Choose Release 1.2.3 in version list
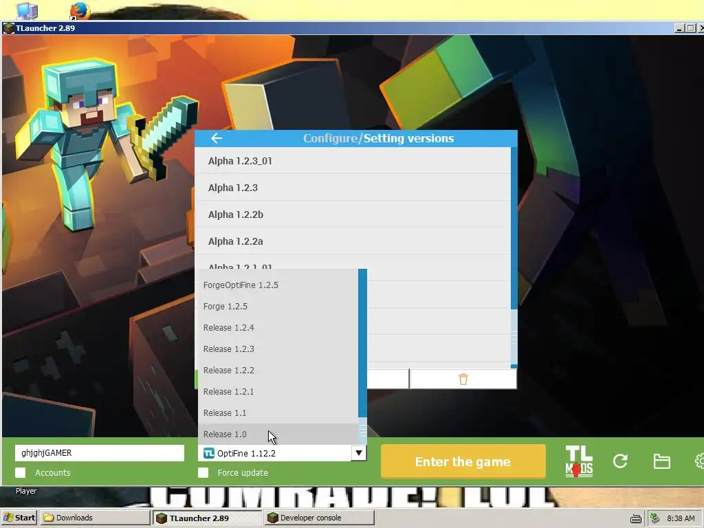704x528 pixels. tap(278, 349)
